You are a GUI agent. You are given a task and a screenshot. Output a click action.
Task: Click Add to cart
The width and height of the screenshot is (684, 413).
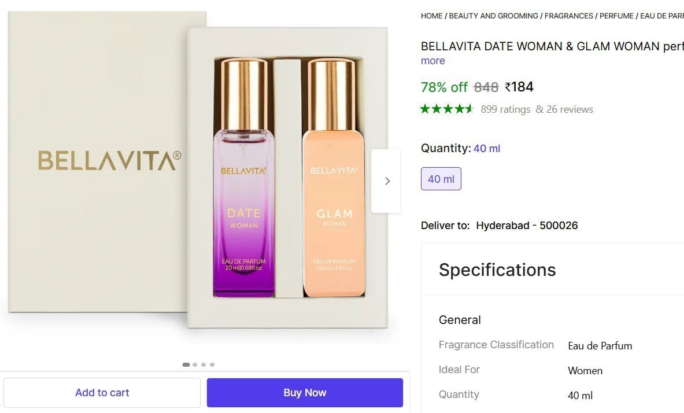(102, 392)
